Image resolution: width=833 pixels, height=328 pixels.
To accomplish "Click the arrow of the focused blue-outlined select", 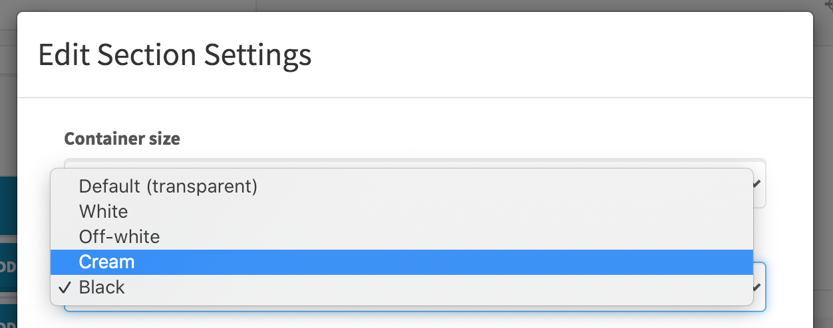I will (x=757, y=287).
